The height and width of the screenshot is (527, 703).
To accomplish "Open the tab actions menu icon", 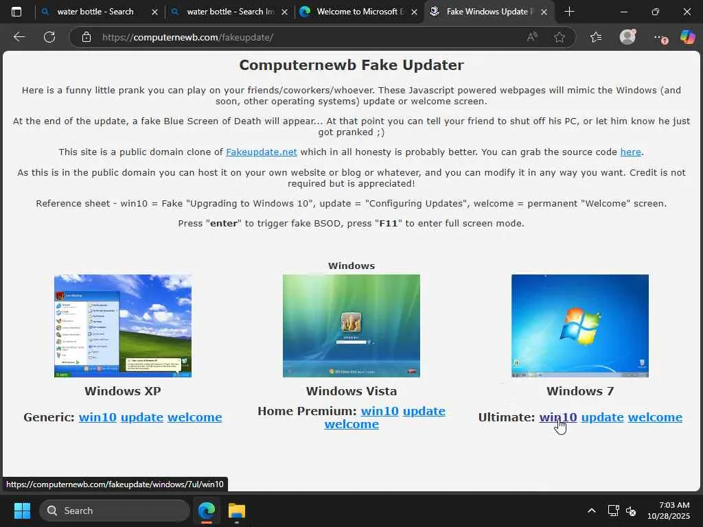I will click(x=16, y=12).
